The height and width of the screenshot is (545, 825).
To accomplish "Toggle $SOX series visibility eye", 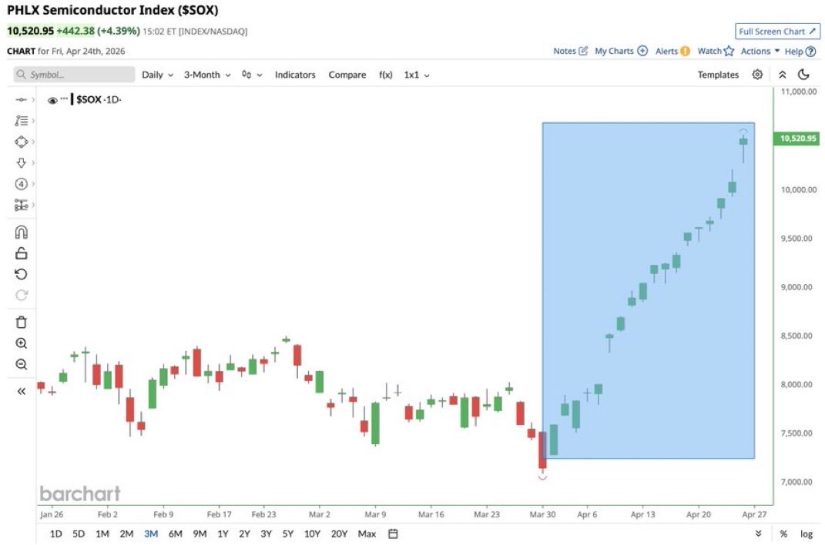I will coord(52,100).
